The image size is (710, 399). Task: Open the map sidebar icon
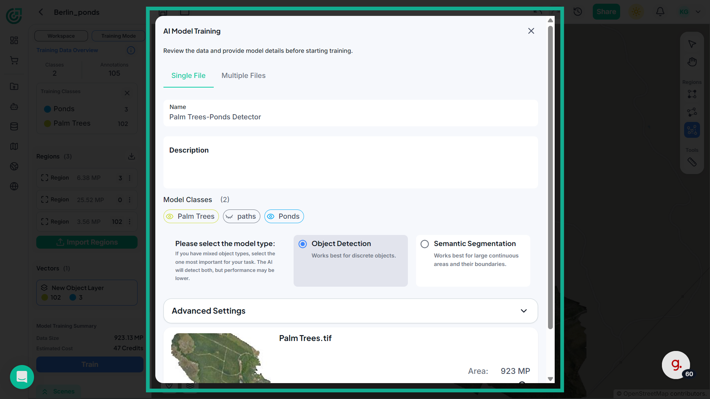point(14,146)
